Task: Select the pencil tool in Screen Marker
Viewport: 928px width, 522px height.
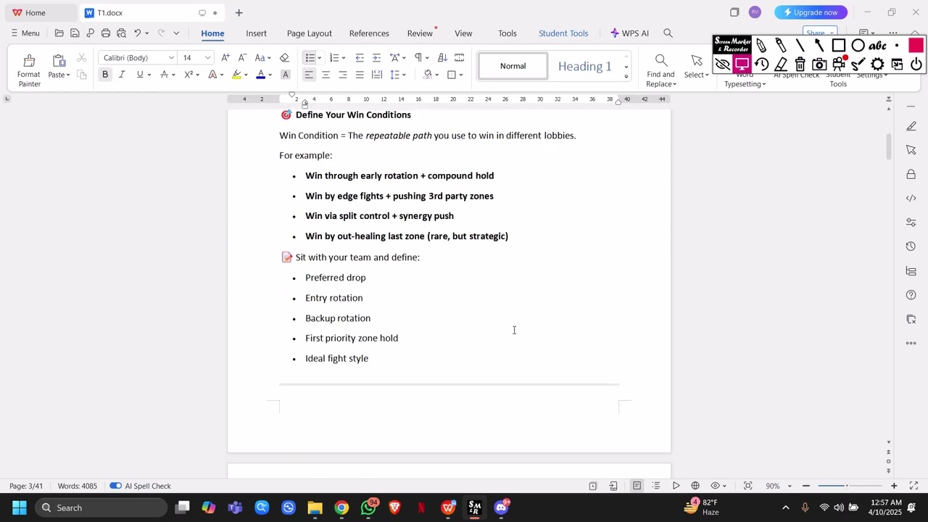Action: pos(761,46)
